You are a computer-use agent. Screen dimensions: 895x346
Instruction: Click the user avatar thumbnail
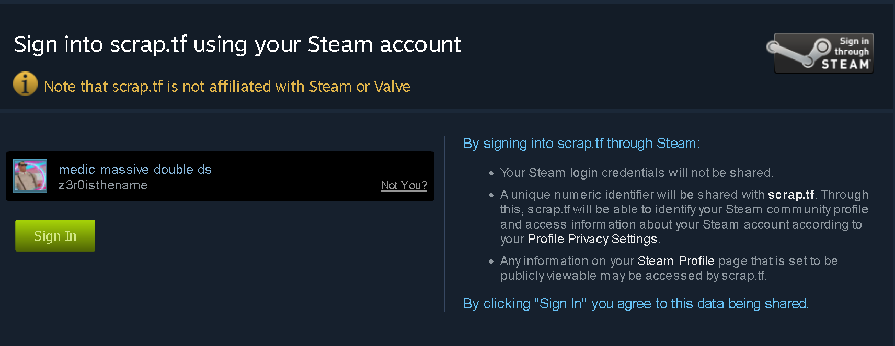click(30, 176)
